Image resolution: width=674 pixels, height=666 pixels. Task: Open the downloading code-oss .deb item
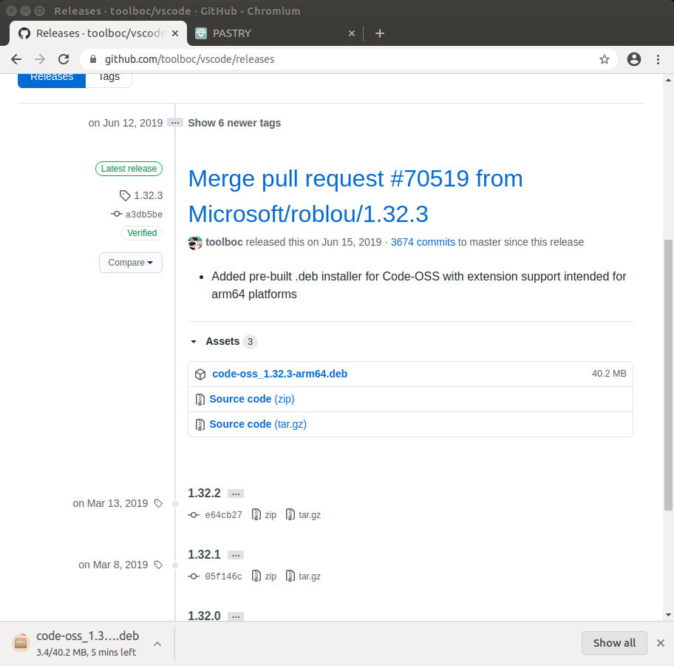coord(78,644)
